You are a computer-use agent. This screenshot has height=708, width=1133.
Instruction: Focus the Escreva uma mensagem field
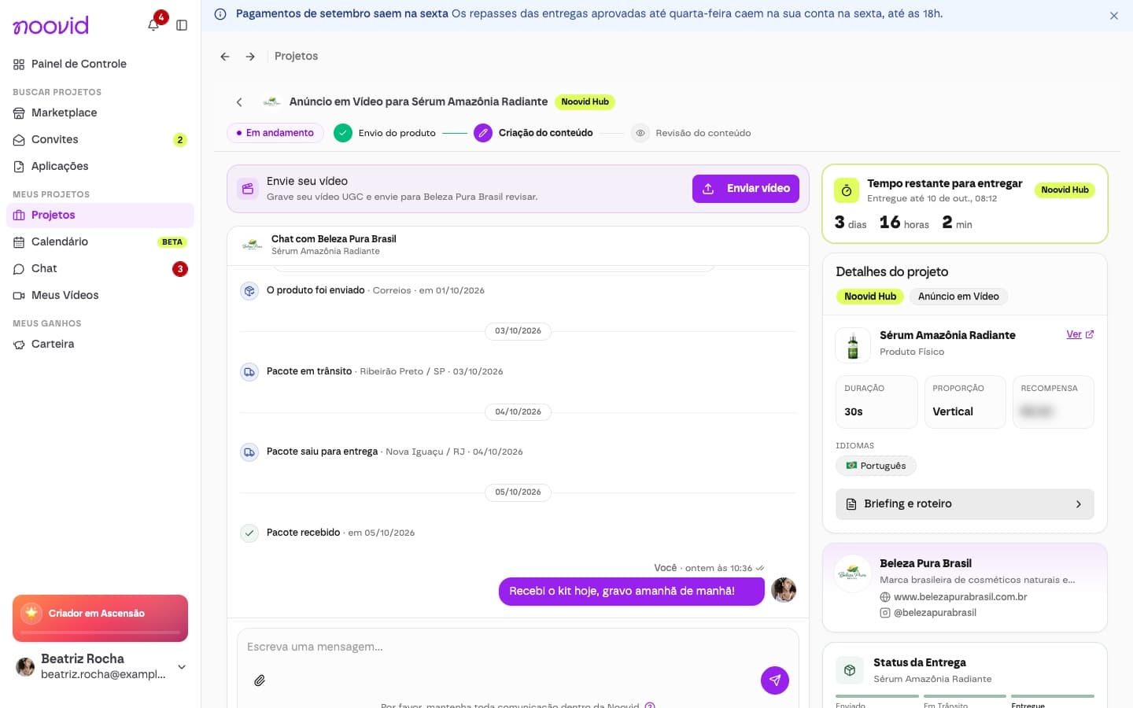pos(518,647)
